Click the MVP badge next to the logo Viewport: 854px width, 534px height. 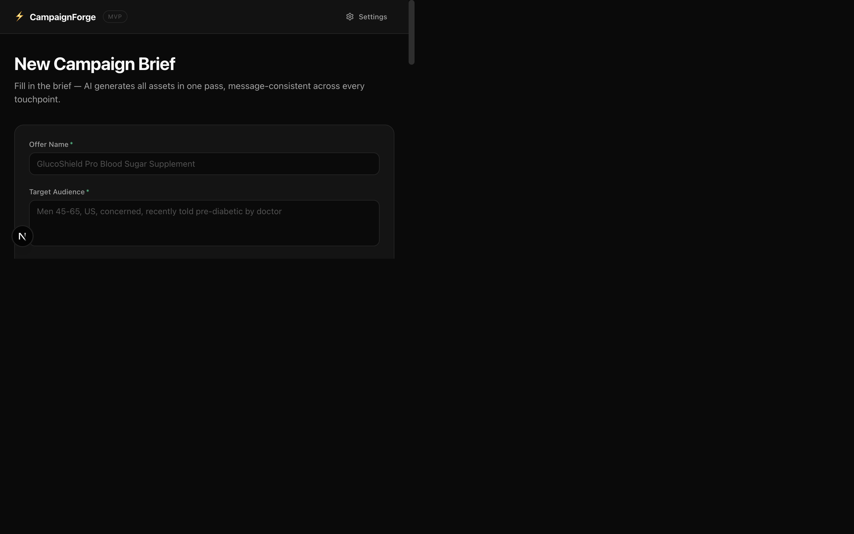pos(115,17)
